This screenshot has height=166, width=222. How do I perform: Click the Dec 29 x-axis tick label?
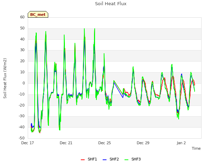pyautogui.click(x=143, y=143)
